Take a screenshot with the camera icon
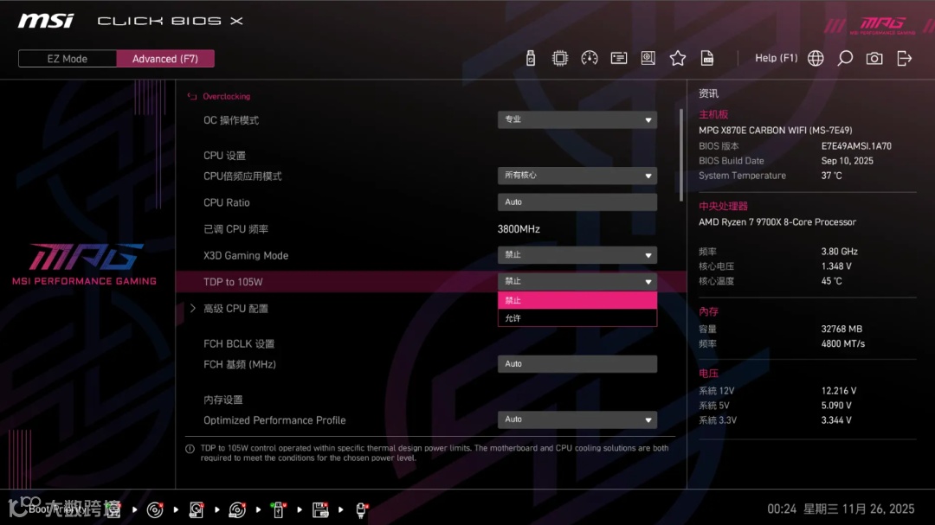Screen dimensions: 935x525 click(x=874, y=59)
